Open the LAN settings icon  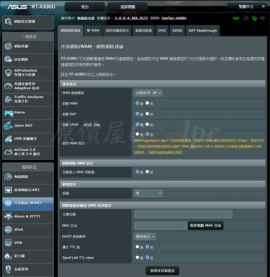pos(8,190)
